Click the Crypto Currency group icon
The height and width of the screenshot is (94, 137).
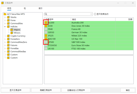pyautogui.click(x=8, y=36)
